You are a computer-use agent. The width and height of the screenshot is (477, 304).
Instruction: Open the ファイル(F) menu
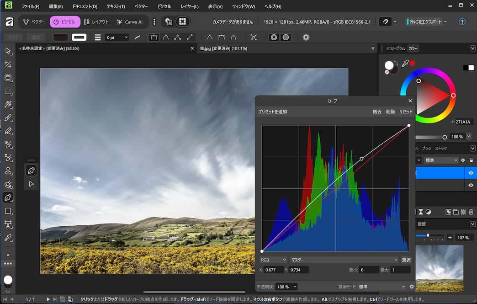click(x=30, y=6)
